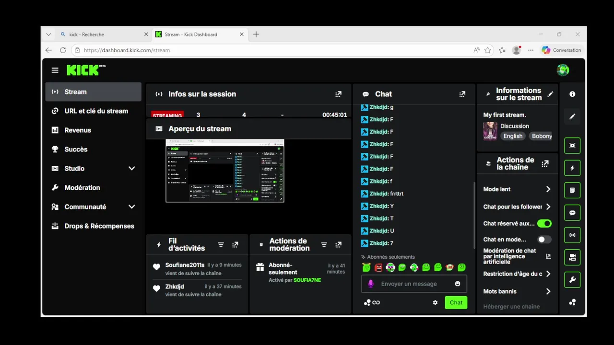The image size is (614, 345).
Task: Open AI chat moderation external link icon
Action: pos(548,256)
